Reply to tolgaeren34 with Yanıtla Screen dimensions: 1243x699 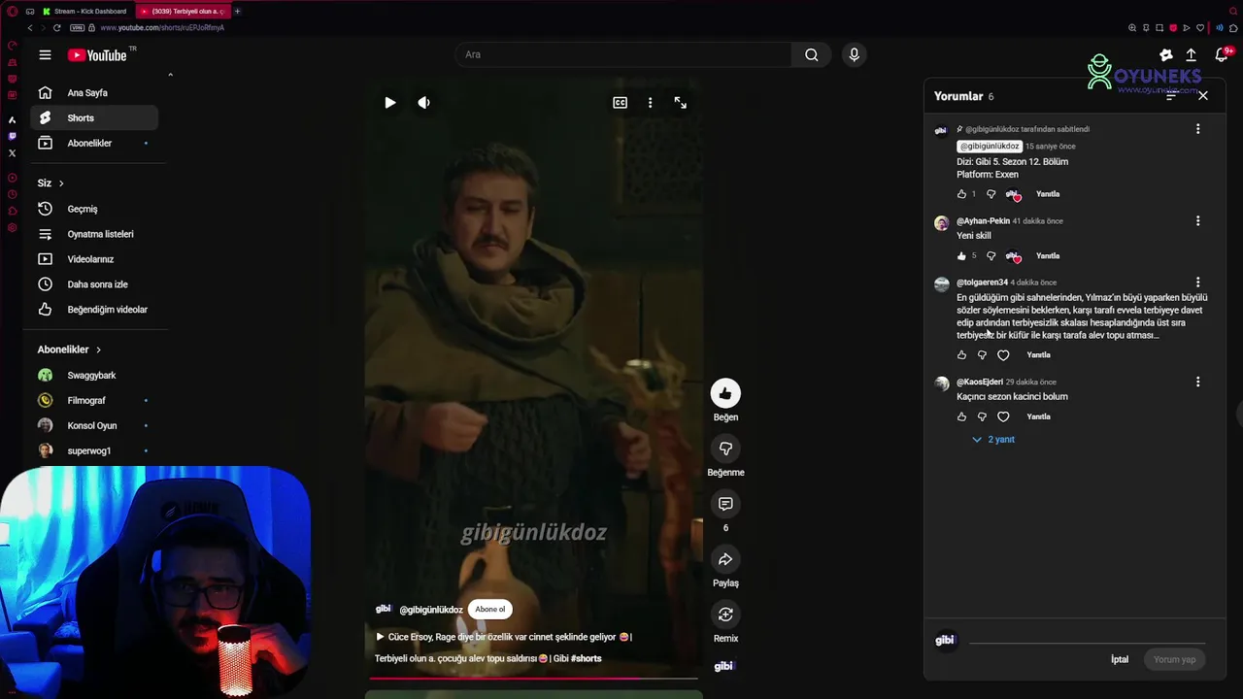[x=1038, y=355]
